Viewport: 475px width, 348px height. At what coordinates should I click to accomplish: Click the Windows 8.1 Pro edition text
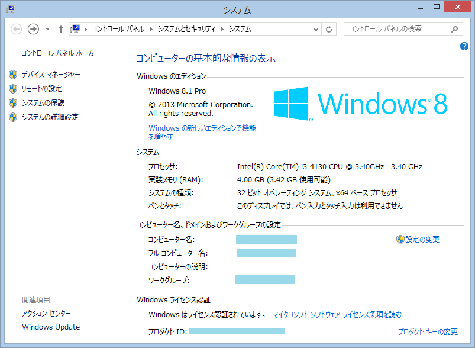pyautogui.click(x=177, y=91)
